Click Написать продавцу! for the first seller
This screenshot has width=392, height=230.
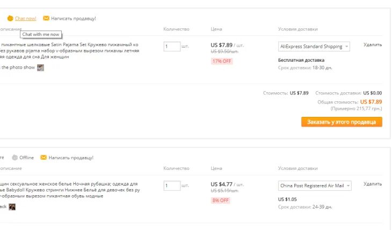click(x=74, y=18)
